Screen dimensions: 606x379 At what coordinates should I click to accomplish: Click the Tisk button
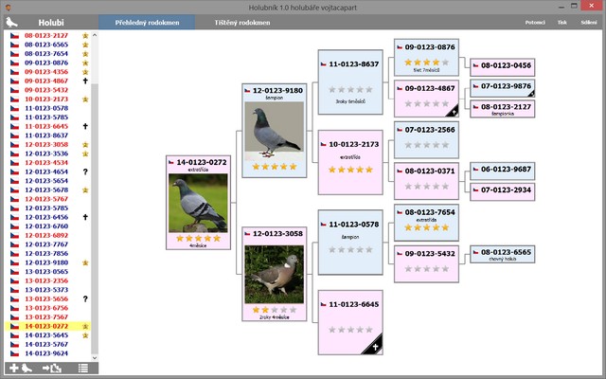(562, 21)
